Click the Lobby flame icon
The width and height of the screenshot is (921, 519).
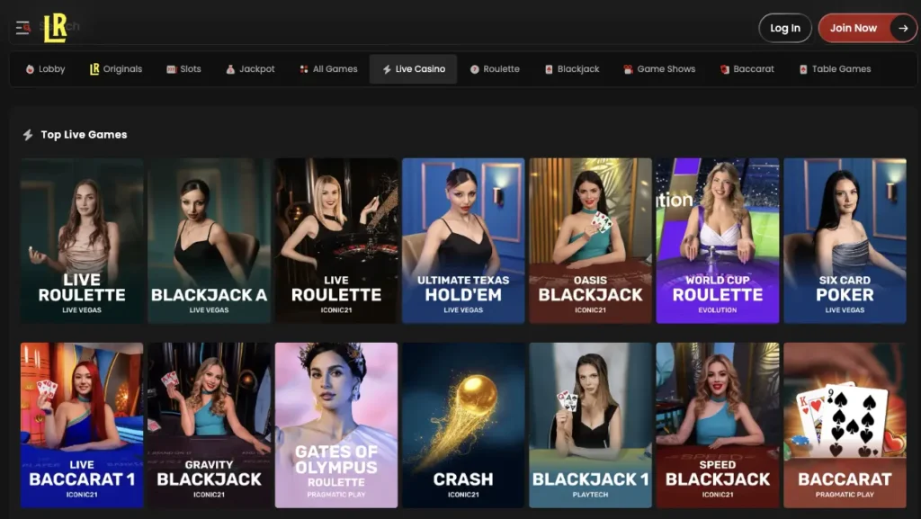[x=30, y=69]
